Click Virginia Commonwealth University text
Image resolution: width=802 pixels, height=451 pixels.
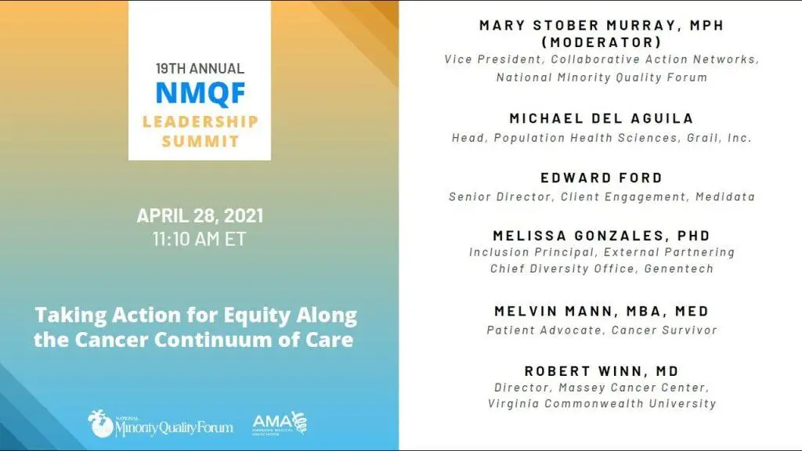click(601, 403)
